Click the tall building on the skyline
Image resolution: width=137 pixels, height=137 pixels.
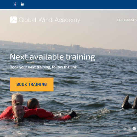76,47
